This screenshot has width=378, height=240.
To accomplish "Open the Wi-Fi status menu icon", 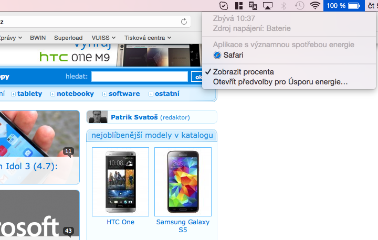I will (315, 6).
